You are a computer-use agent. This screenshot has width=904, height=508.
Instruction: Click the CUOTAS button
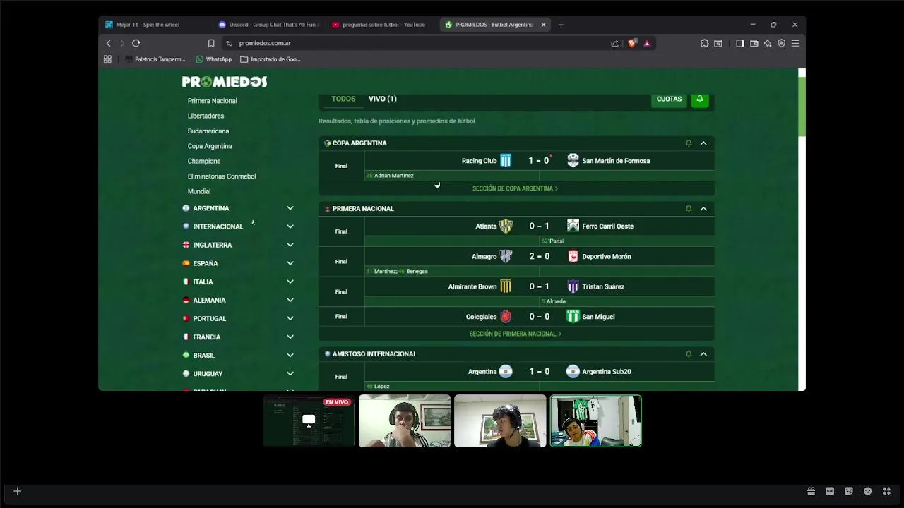[669, 99]
